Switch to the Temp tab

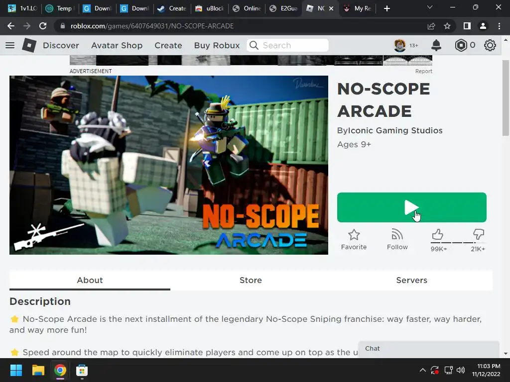60,8
